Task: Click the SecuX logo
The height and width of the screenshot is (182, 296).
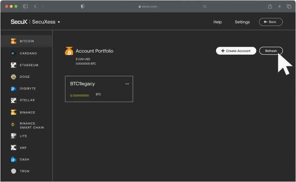Action: tap(19, 22)
